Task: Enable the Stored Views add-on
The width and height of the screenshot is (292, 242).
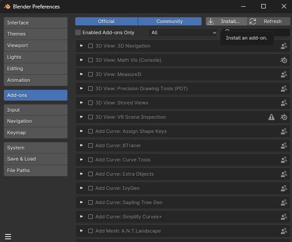Action: tap(90, 103)
